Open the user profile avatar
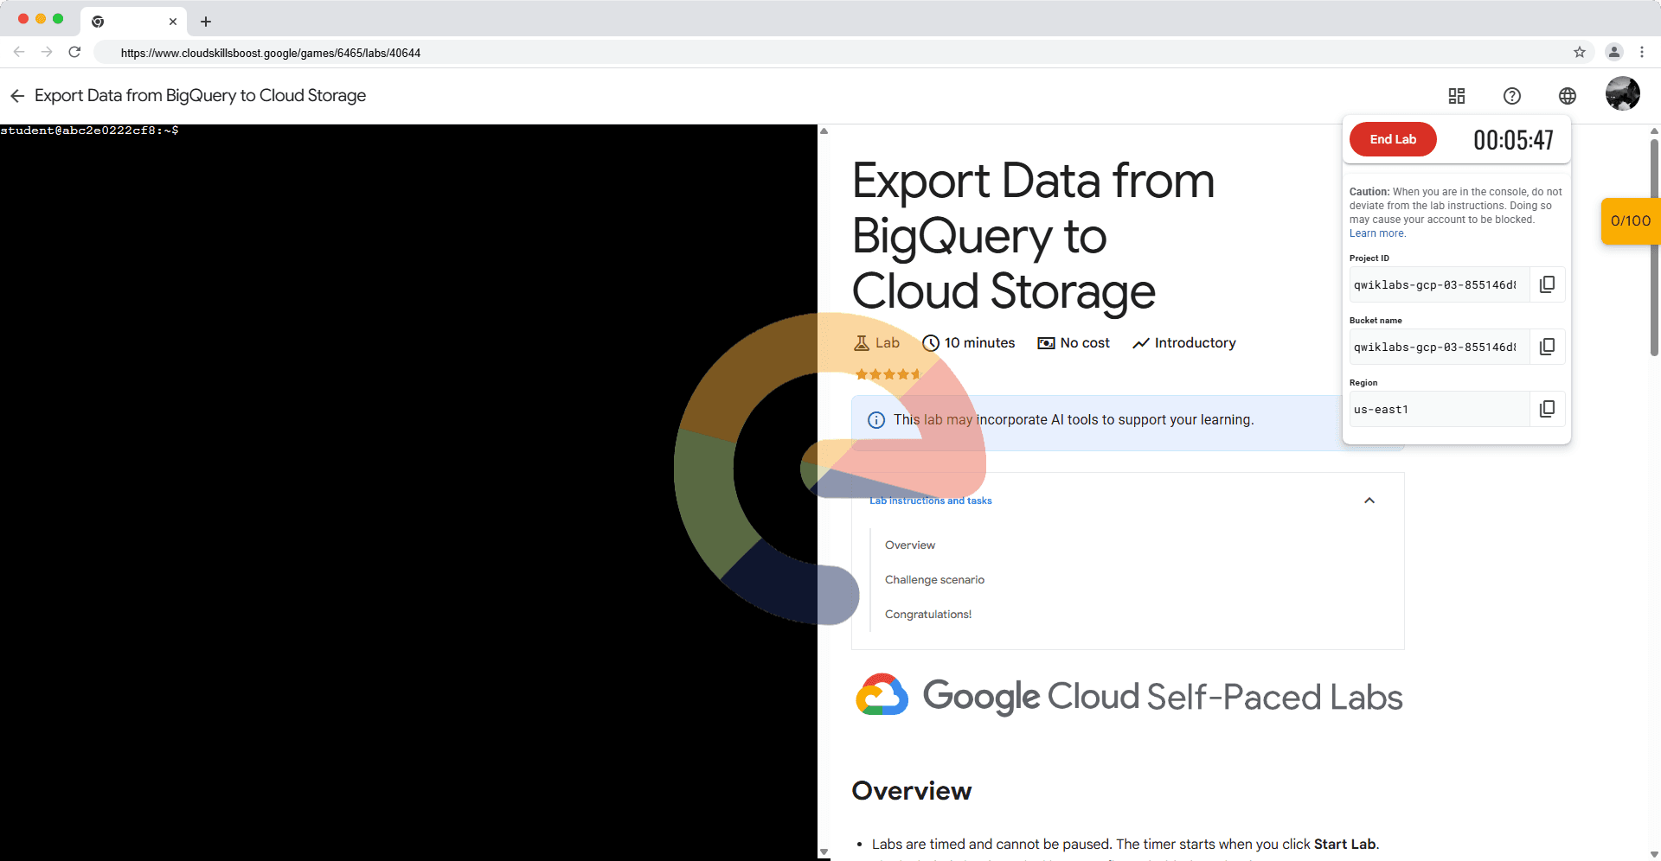The image size is (1661, 861). [1622, 94]
